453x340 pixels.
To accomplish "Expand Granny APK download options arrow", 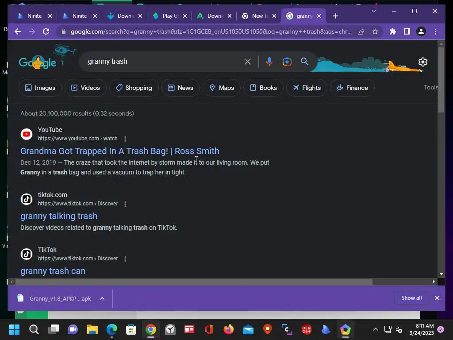I will [x=102, y=298].
